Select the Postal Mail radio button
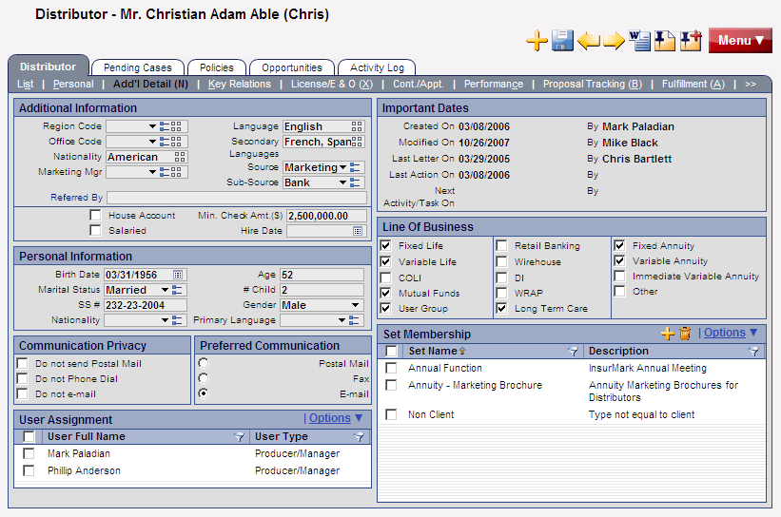The image size is (781, 517). (203, 363)
